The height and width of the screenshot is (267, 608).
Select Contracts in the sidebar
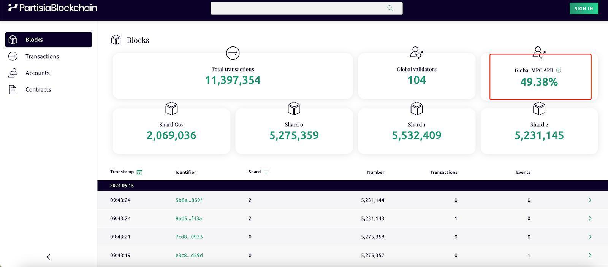38,90
